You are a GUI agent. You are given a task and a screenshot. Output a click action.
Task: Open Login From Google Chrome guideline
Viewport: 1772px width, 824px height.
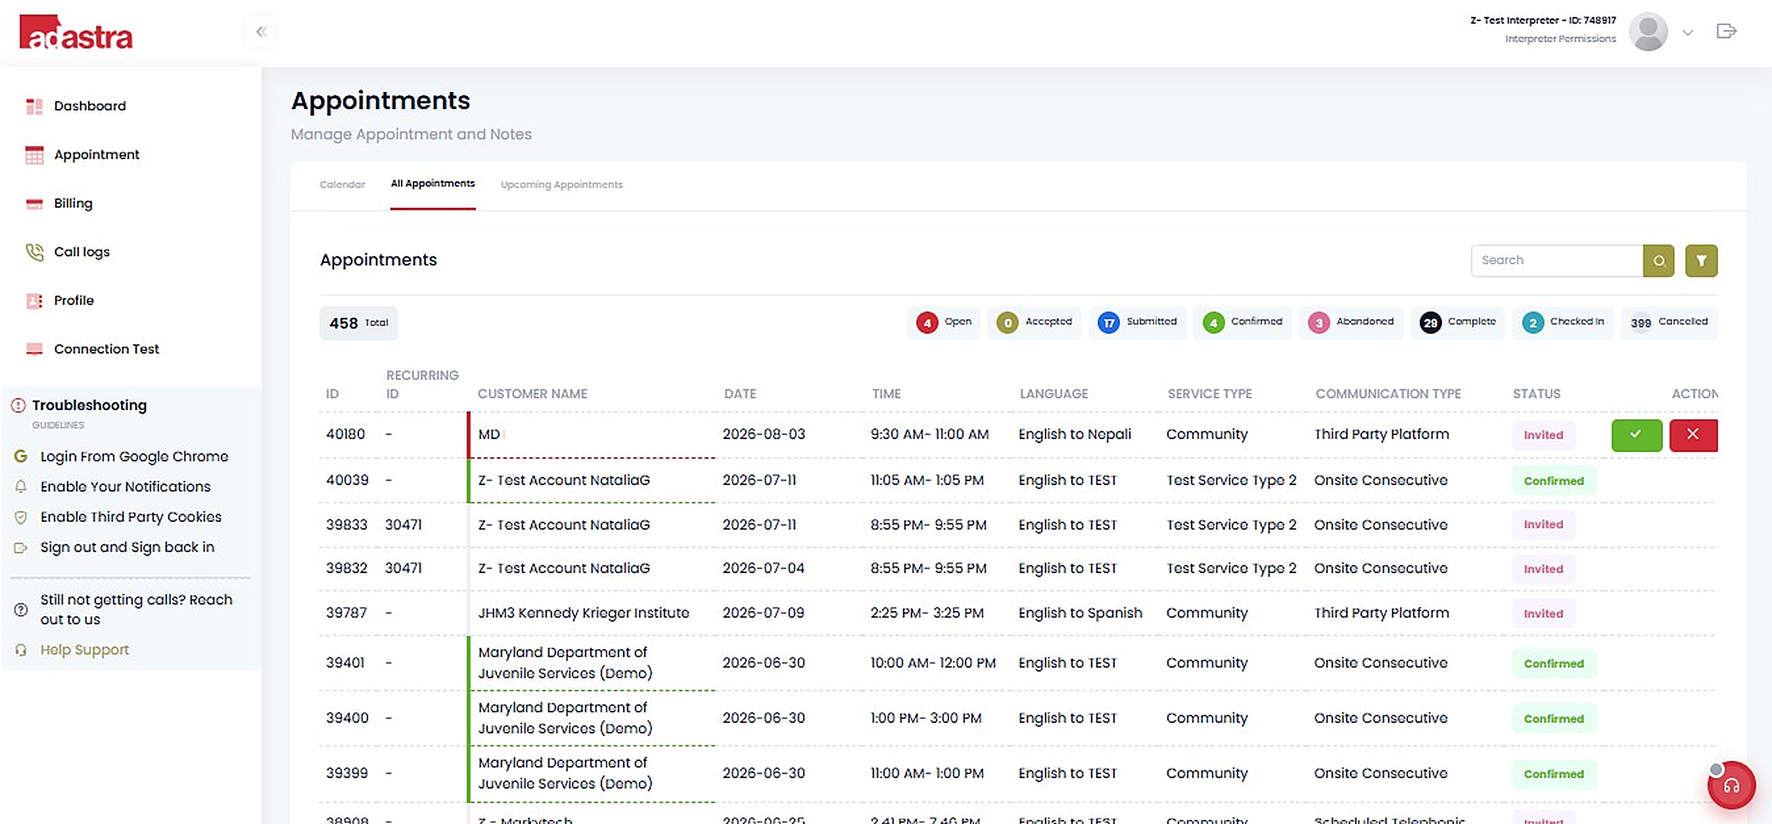point(134,457)
